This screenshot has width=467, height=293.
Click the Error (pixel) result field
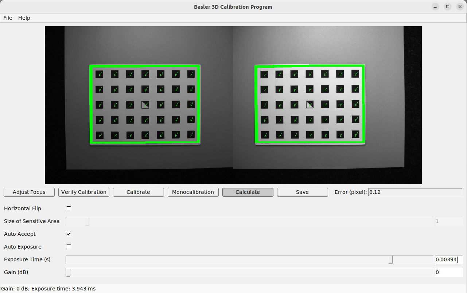pyautogui.click(x=415, y=192)
